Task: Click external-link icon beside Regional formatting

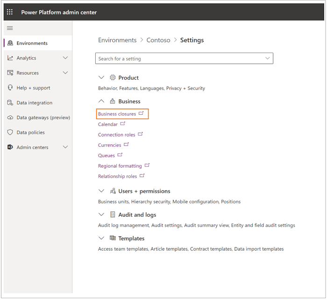Action: [x=147, y=165]
